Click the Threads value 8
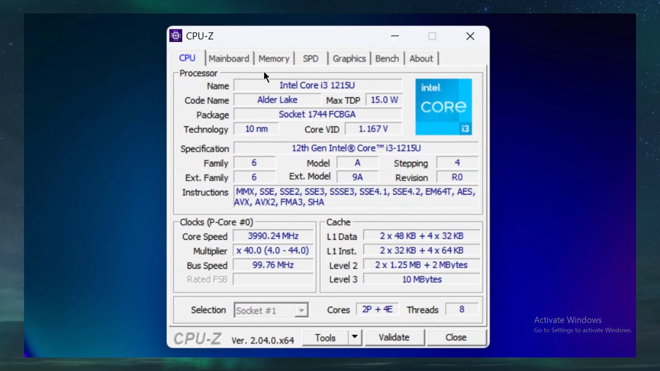 point(462,309)
